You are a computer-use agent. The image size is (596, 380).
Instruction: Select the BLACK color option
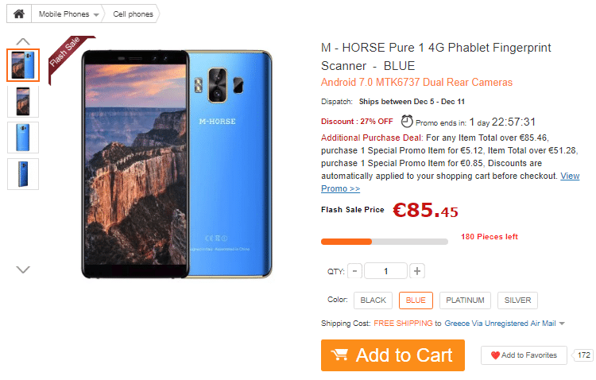coord(373,301)
